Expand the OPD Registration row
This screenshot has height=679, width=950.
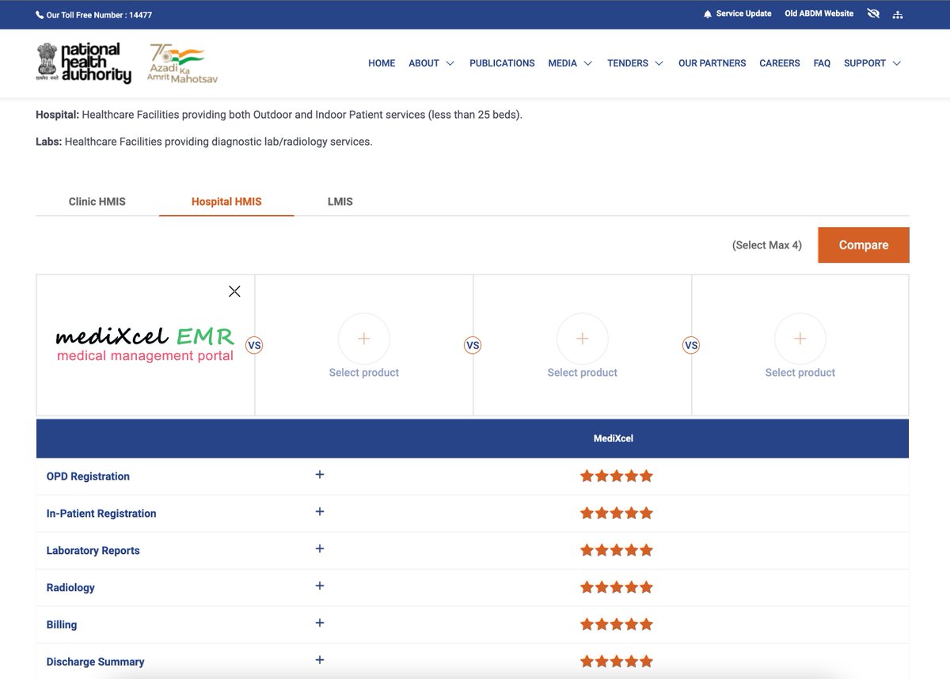[x=320, y=475]
